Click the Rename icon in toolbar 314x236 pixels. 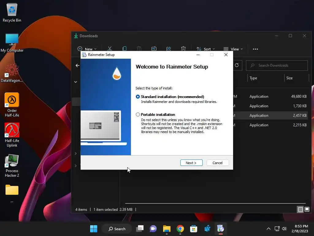point(154,49)
